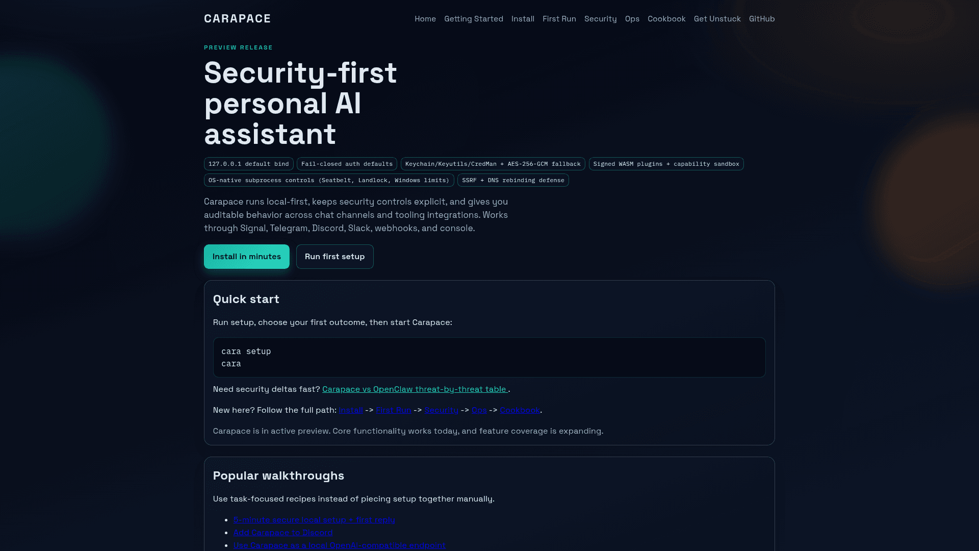
Task: Navigate to Security in the header menu
Action: tap(600, 19)
